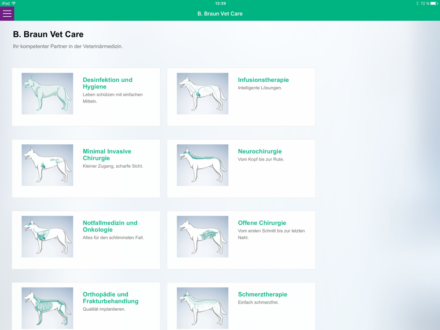Tap the Notfallmedizin und Onkologie dog image
Screen dimensions: 440x330
(48, 237)
